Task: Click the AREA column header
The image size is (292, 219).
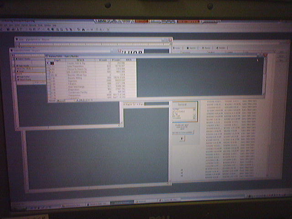Action: click(128, 60)
